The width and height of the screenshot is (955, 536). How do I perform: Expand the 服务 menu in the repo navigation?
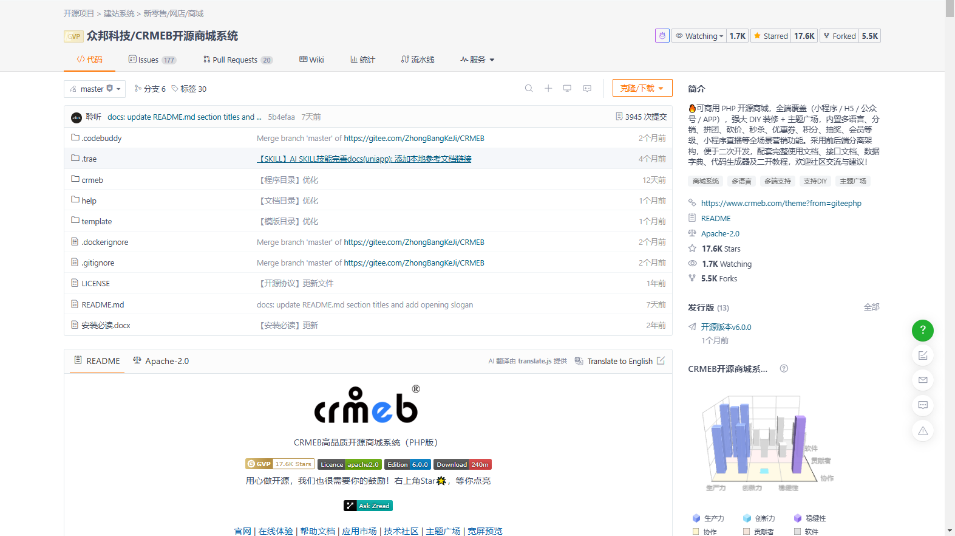[x=478, y=60]
